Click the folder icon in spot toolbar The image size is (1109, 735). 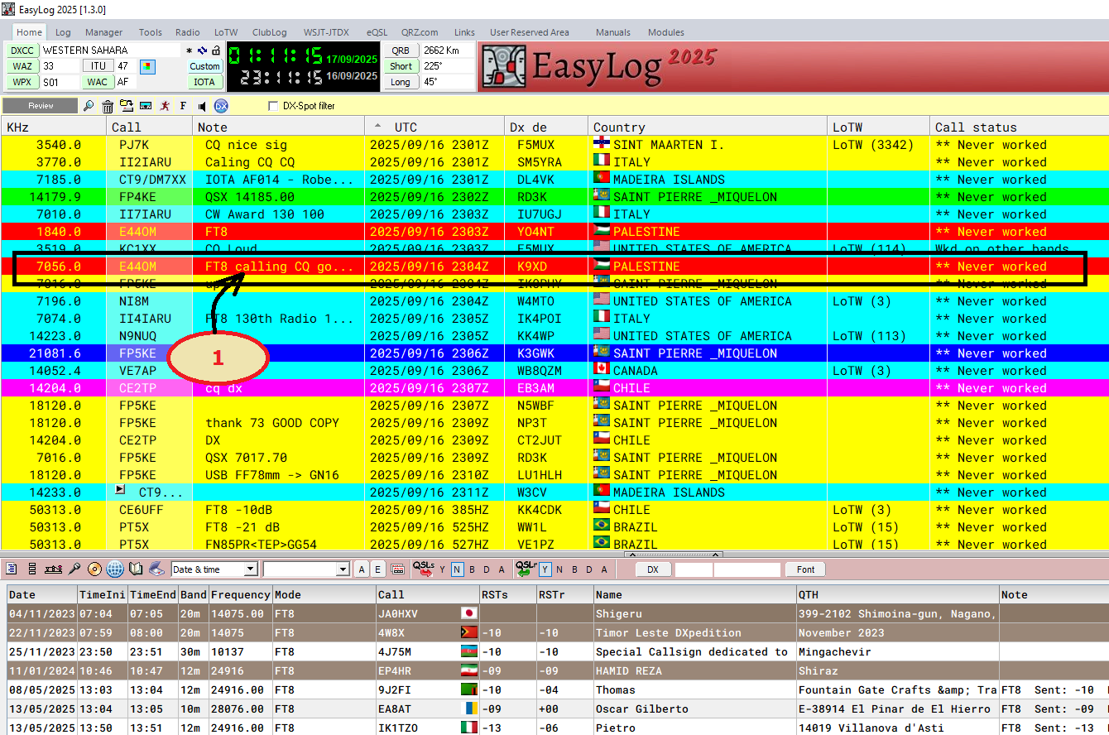127,106
